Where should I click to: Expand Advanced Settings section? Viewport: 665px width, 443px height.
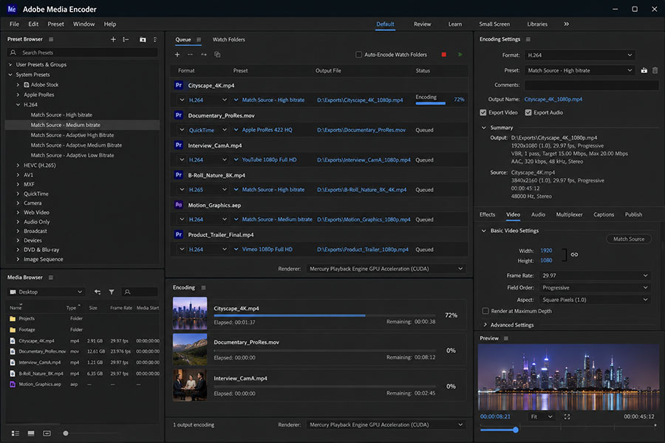[x=485, y=325]
